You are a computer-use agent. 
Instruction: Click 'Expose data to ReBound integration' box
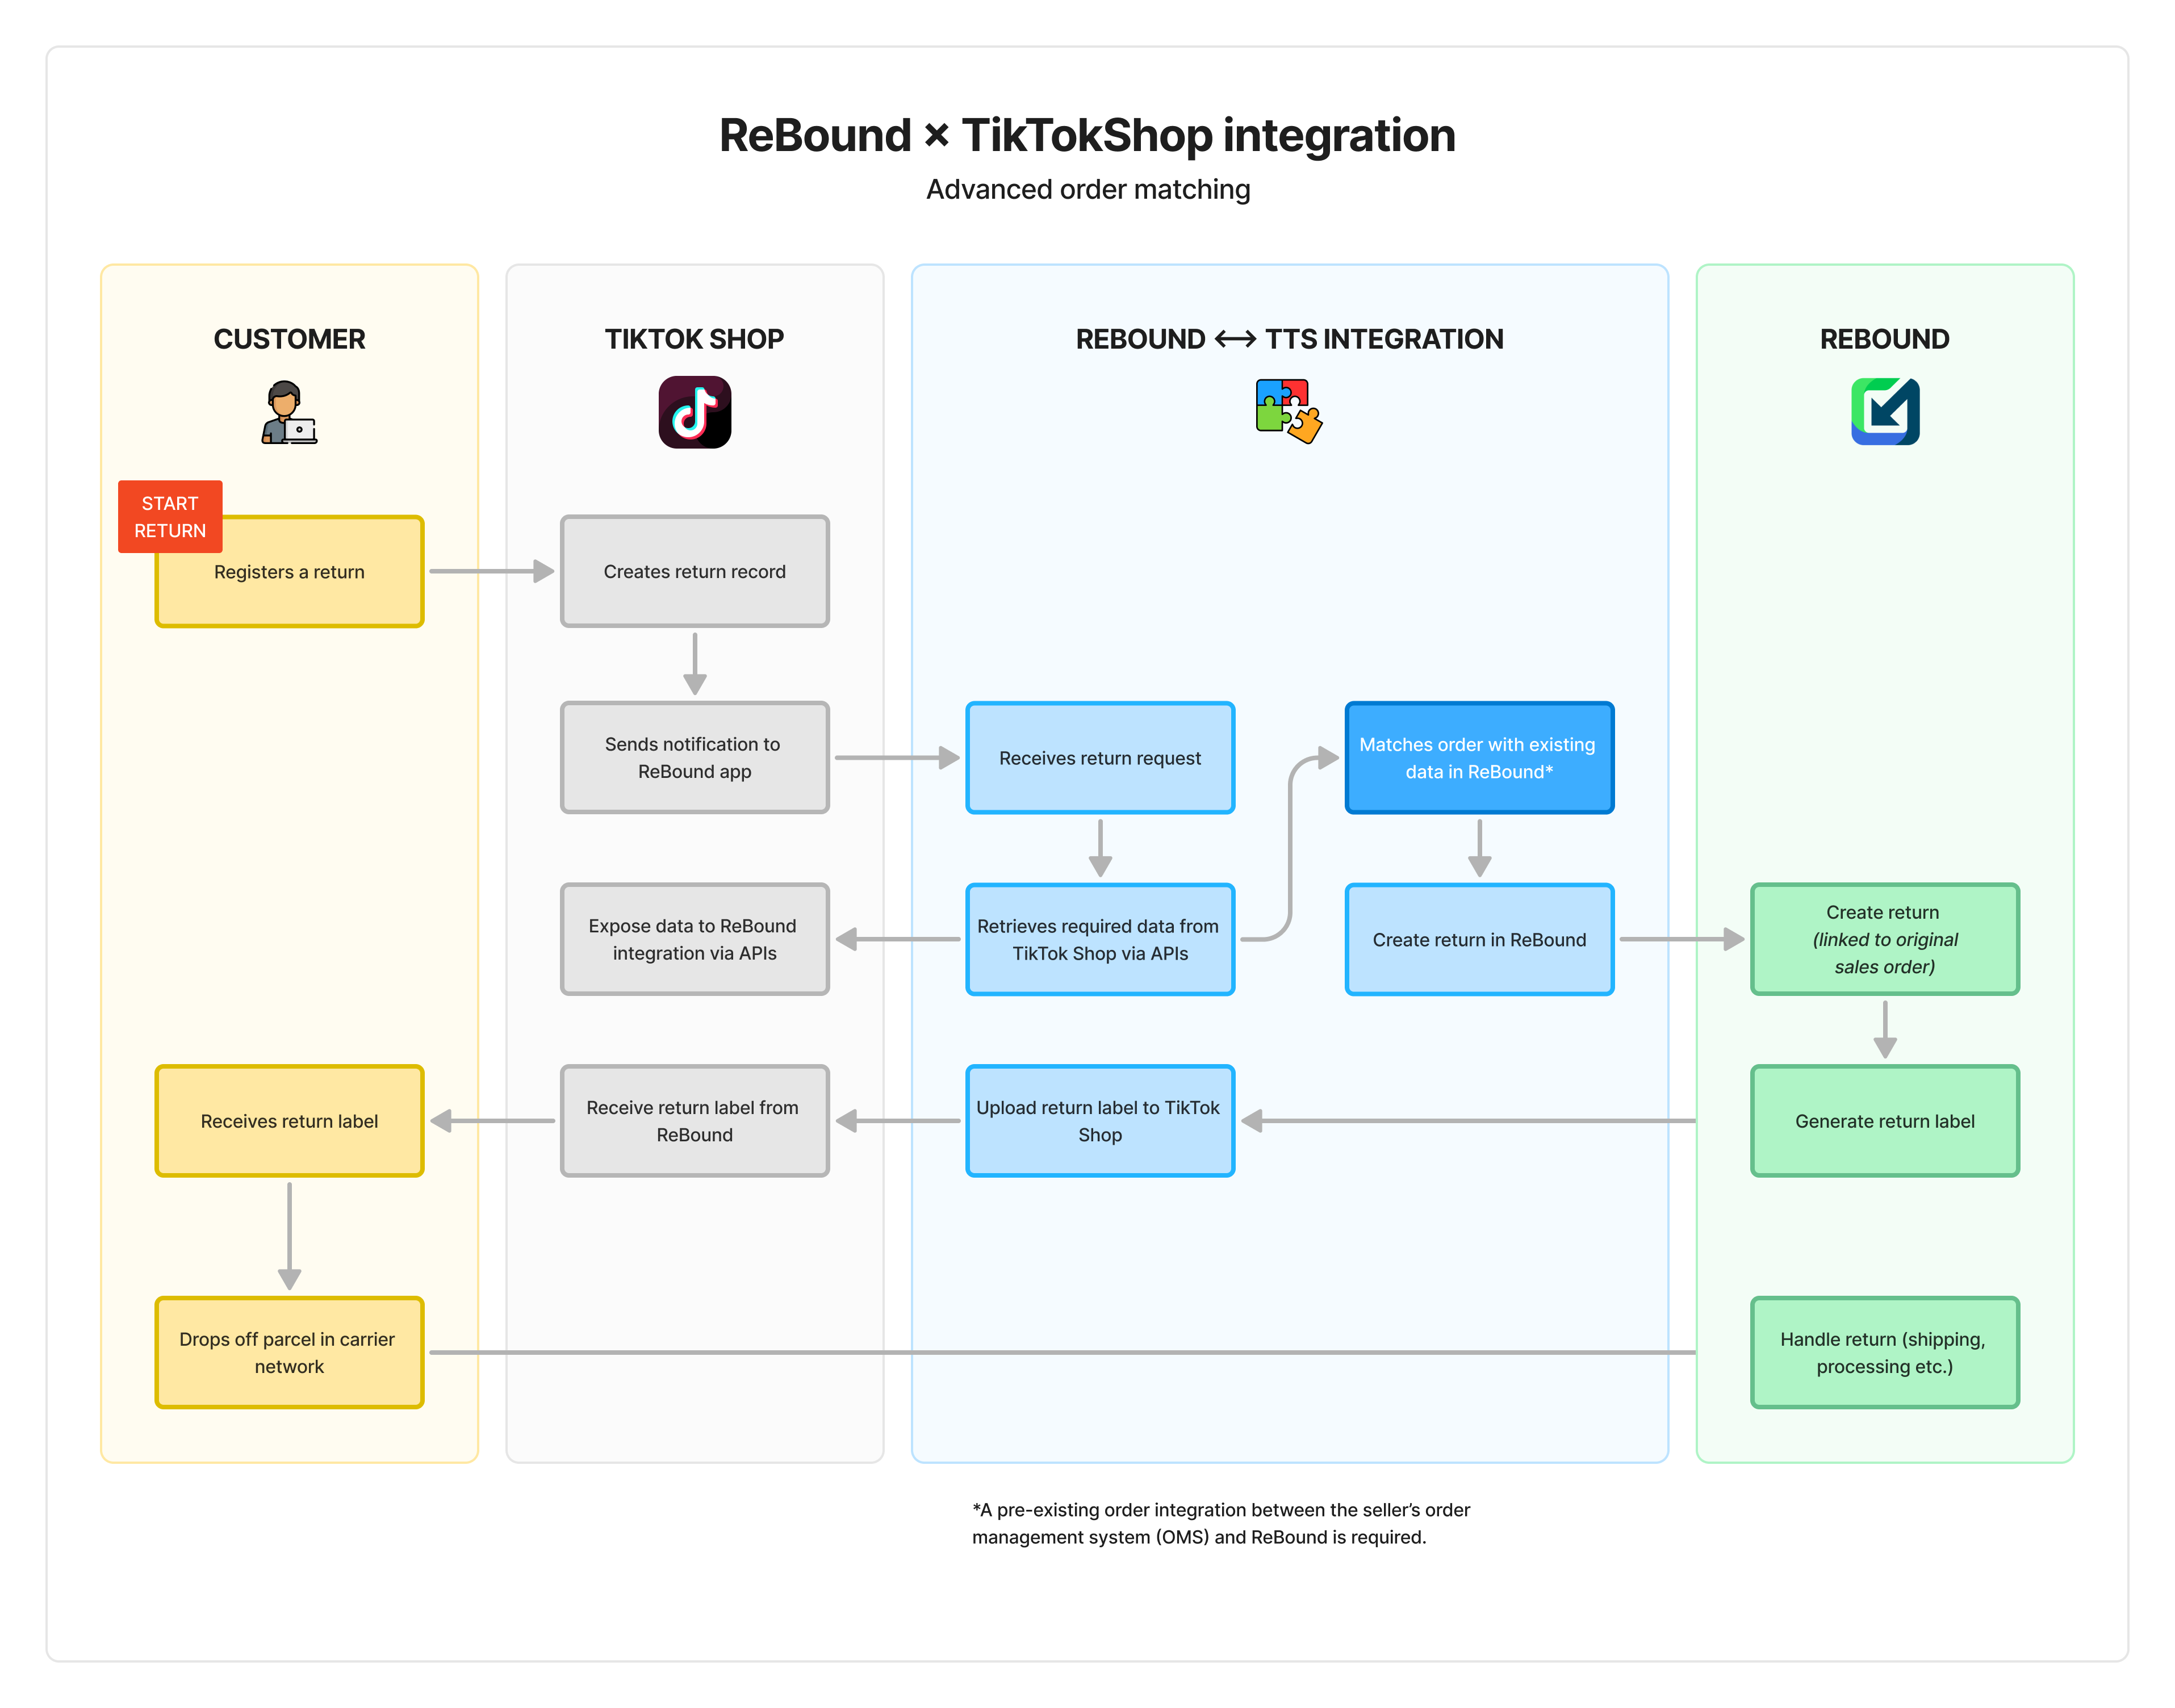(695, 940)
